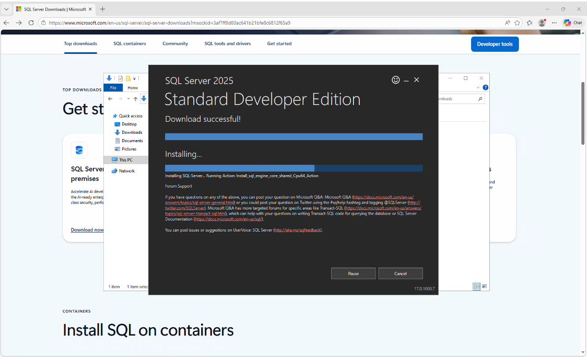Screen dimensions: 587x357
Task: Select Community page tab
Action: (x=175, y=43)
